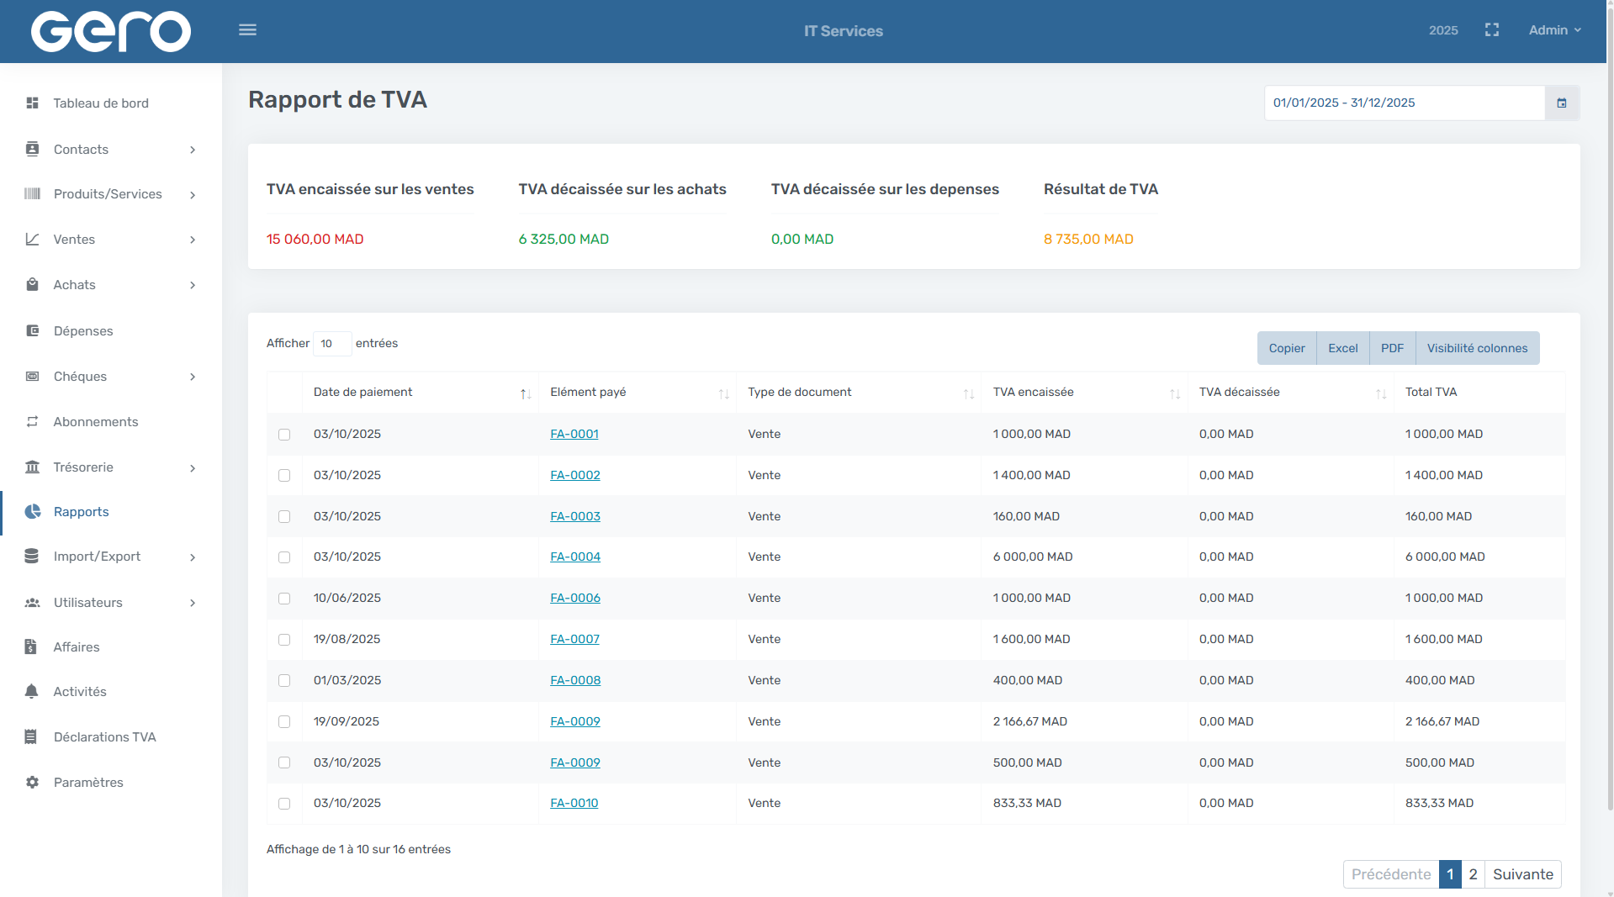Open invoice link FA-0007
1614x897 pixels.
pyautogui.click(x=574, y=640)
